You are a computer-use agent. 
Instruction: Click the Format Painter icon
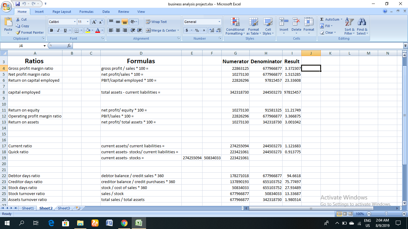[x=17, y=32]
